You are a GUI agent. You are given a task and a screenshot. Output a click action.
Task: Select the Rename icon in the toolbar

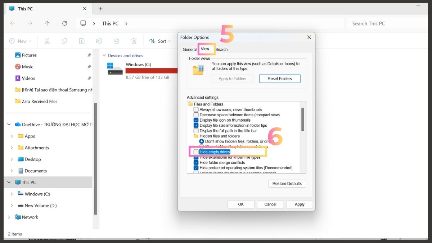pyautogui.click(x=99, y=41)
